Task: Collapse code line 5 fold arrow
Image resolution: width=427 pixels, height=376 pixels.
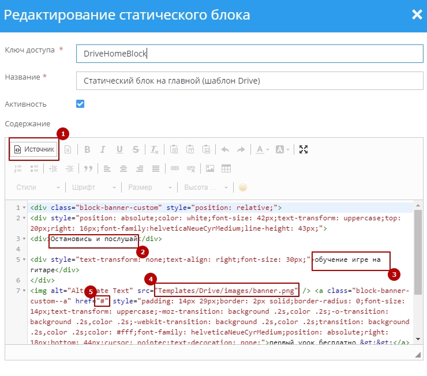Action: point(24,260)
